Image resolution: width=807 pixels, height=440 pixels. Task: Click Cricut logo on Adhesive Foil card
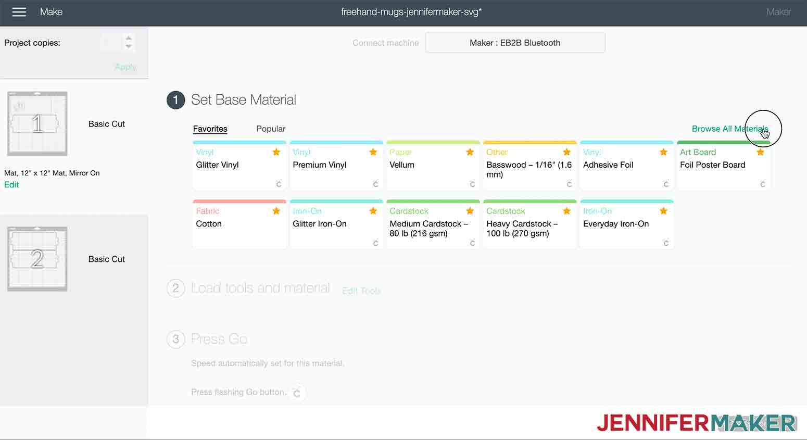(x=666, y=184)
